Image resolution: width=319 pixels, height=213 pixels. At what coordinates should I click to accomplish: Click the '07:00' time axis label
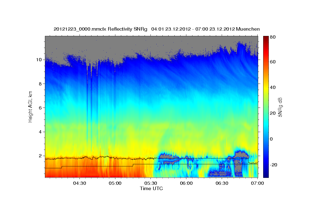[258, 183]
